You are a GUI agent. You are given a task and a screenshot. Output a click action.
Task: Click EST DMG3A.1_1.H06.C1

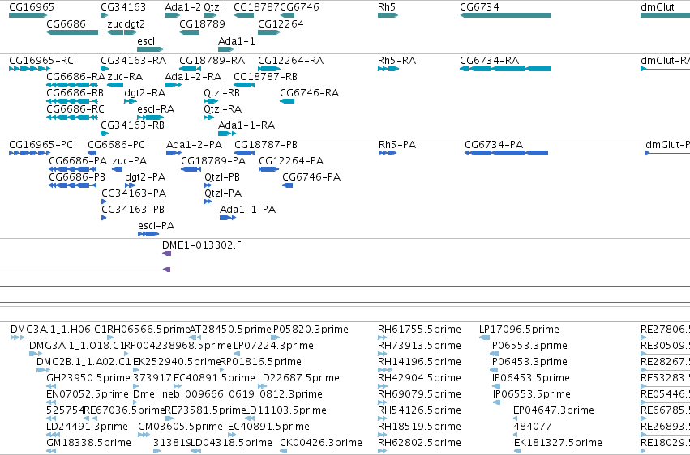pyautogui.click(x=58, y=330)
